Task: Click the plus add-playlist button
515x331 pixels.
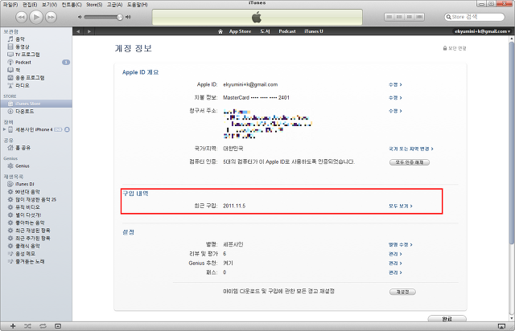Action: [13, 326]
